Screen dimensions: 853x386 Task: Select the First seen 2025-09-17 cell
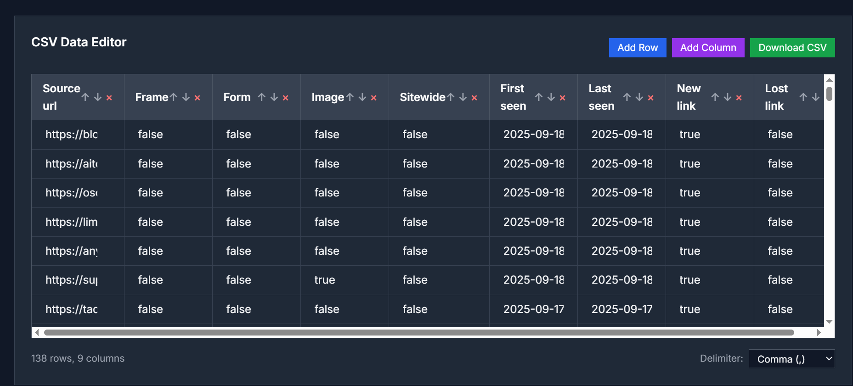click(x=533, y=309)
